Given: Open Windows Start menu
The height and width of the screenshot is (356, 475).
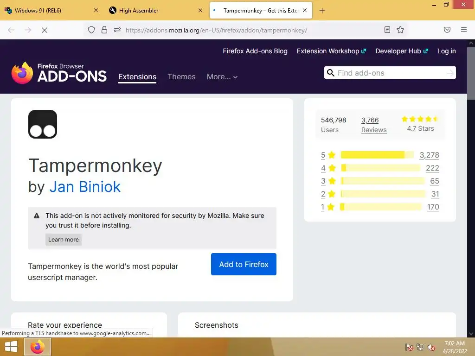Looking at the screenshot, I should (11, 347).
